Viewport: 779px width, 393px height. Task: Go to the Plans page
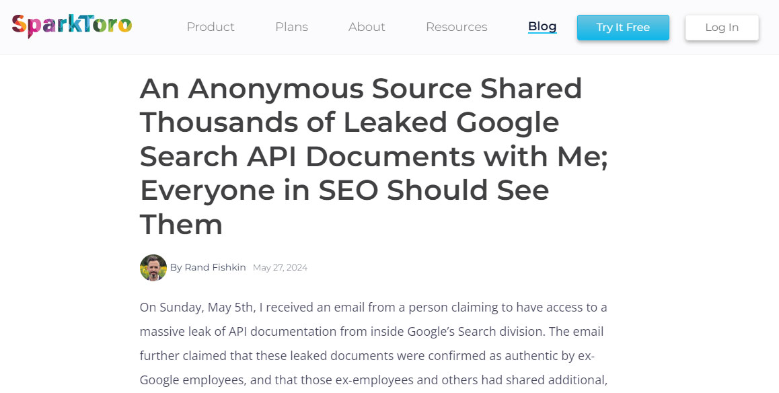click(x=291, y=27)
